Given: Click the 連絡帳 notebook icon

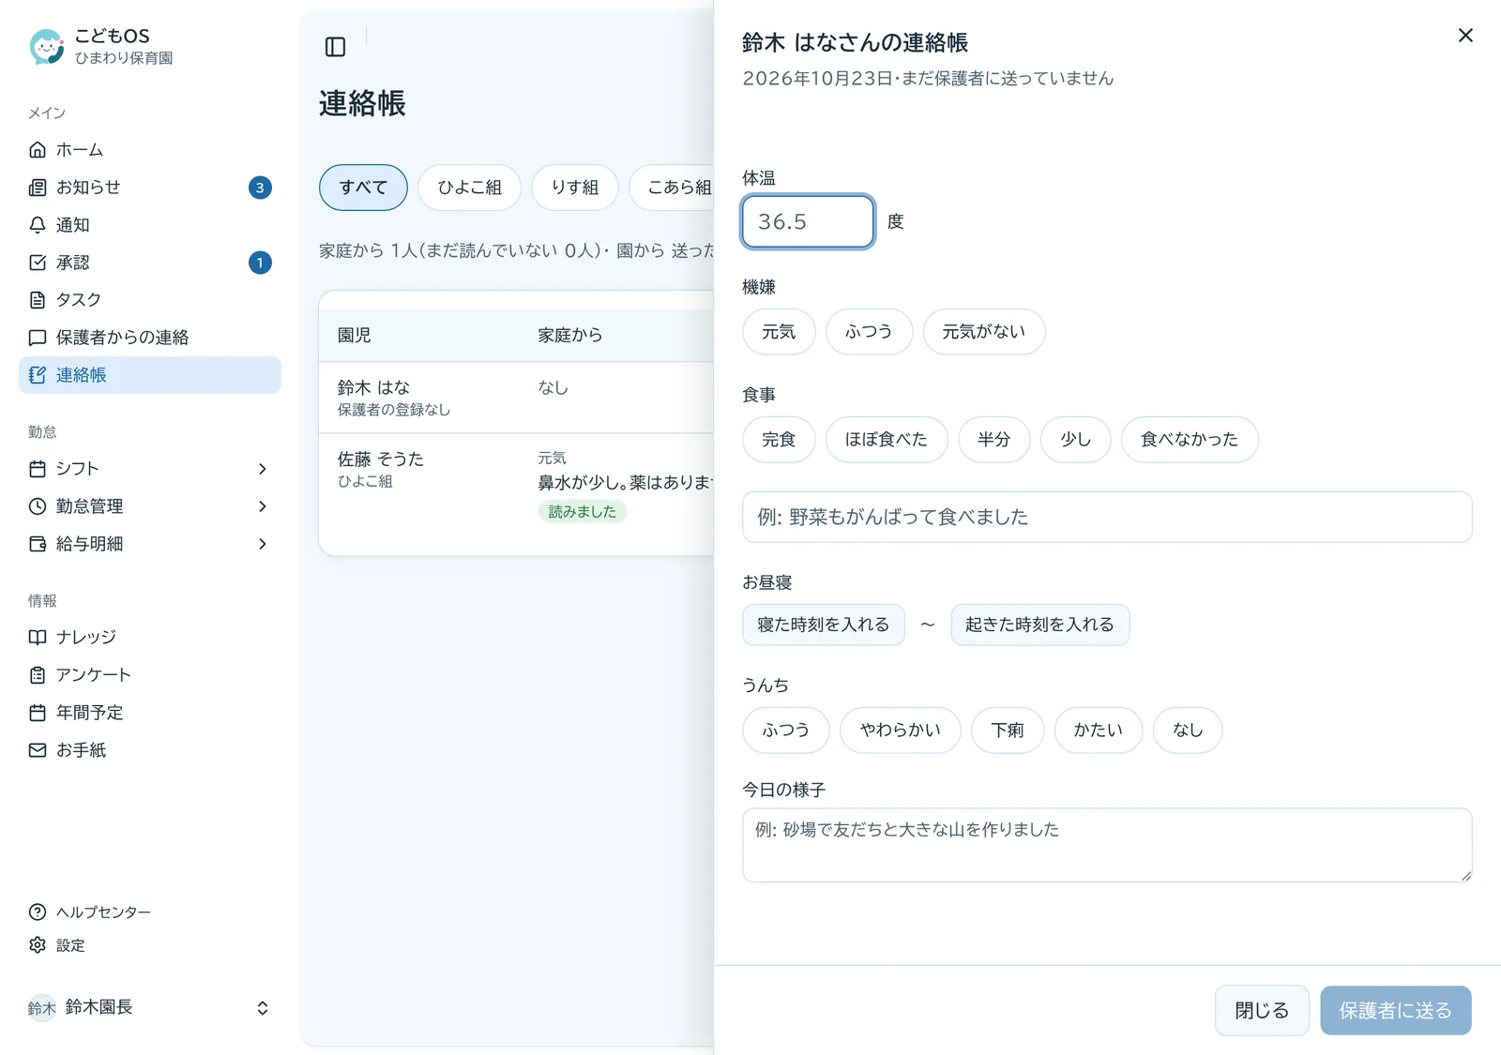Looking at the screenshot, I should tap(38, 375).
